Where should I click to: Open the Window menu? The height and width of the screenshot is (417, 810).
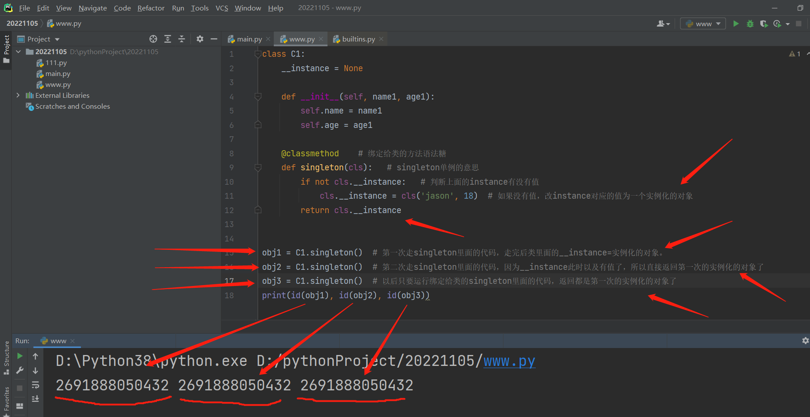[248, 8]
